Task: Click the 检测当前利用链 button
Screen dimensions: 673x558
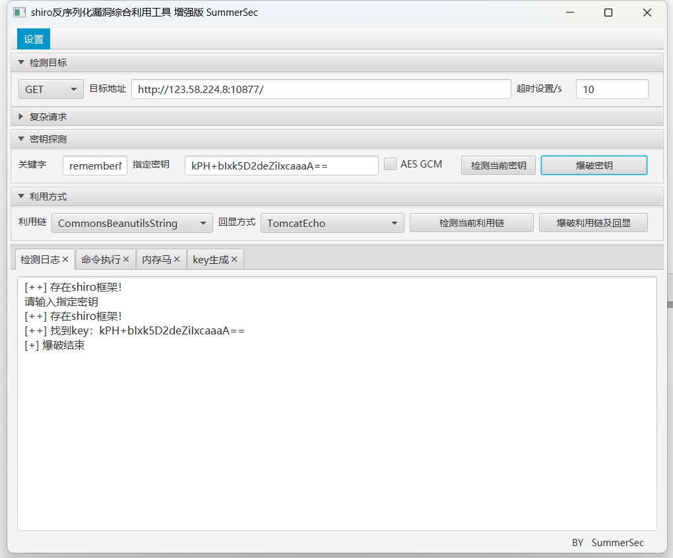Action: 471,222
